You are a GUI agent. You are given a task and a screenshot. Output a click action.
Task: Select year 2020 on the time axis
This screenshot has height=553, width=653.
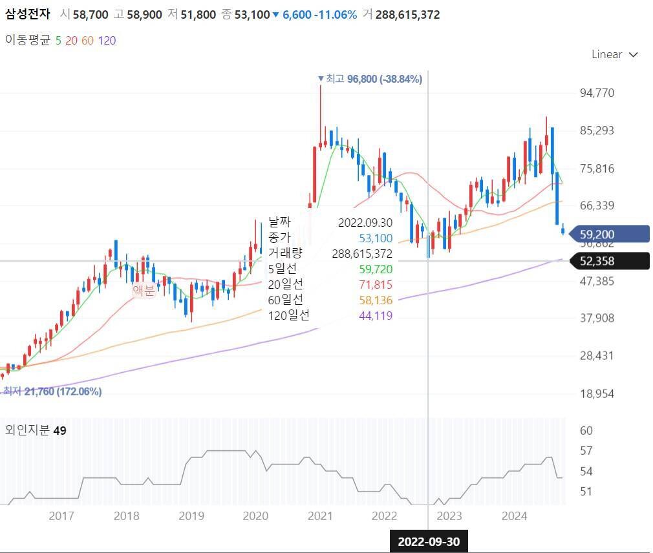(255, 516)
